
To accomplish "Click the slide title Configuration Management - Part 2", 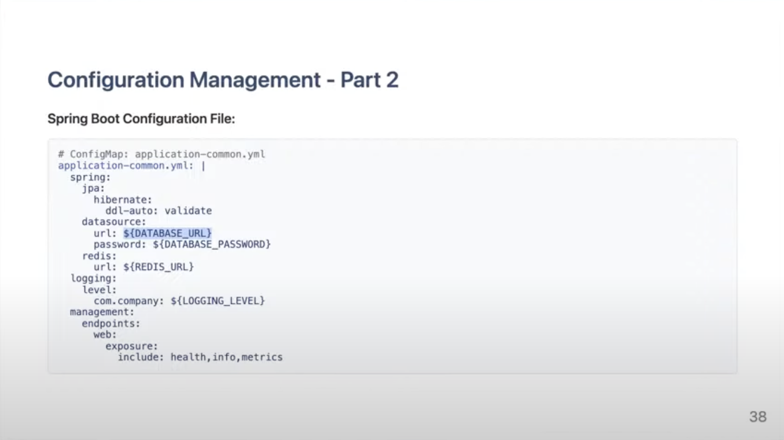I will [x=223, y=80].
